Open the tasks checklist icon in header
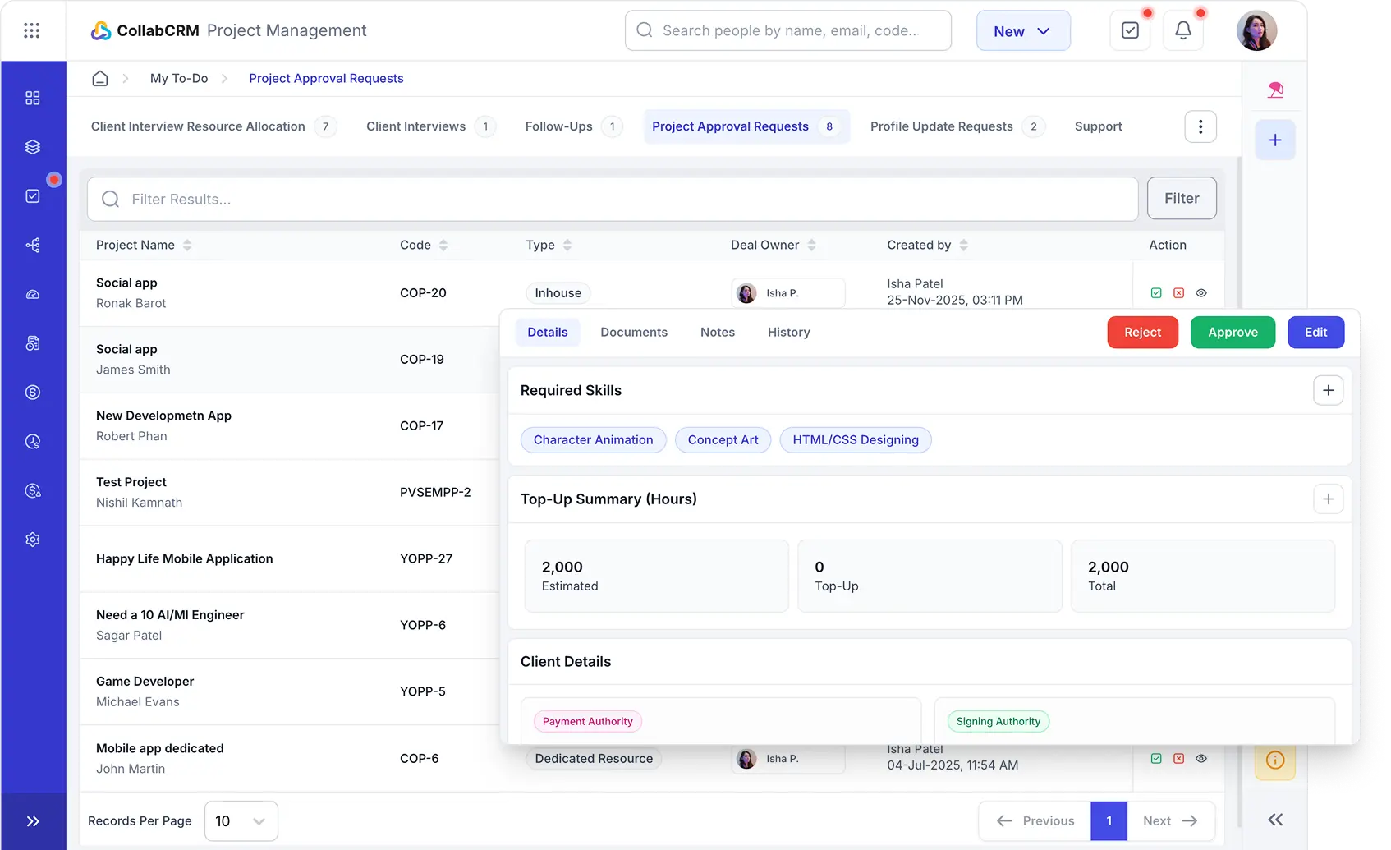This screenshot has height=850, width=1391. click(1130, 30)
